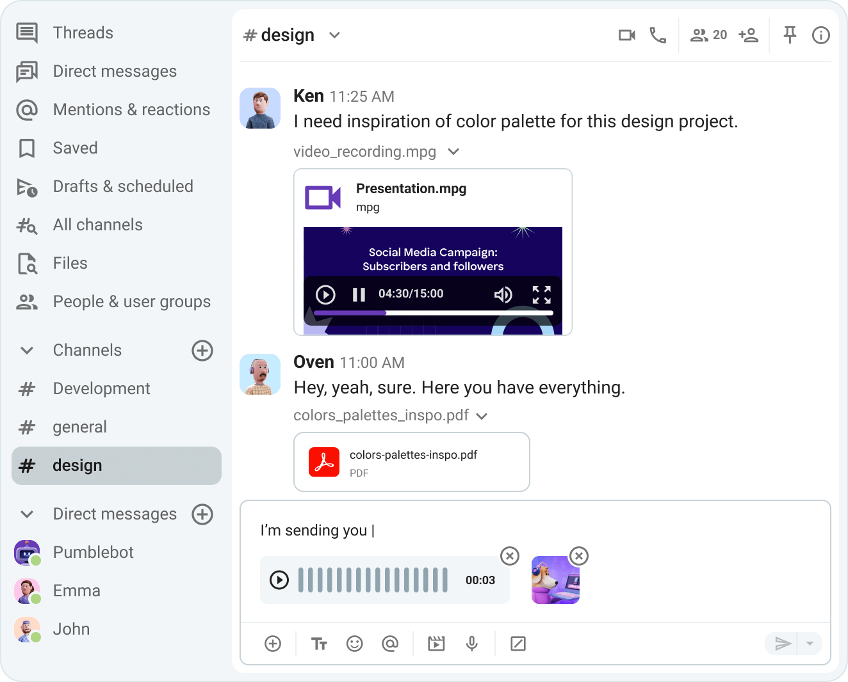This screenshot has height=682, width=848.
Task: Remove the voice message attachment
Action: (x=510, y=557)
